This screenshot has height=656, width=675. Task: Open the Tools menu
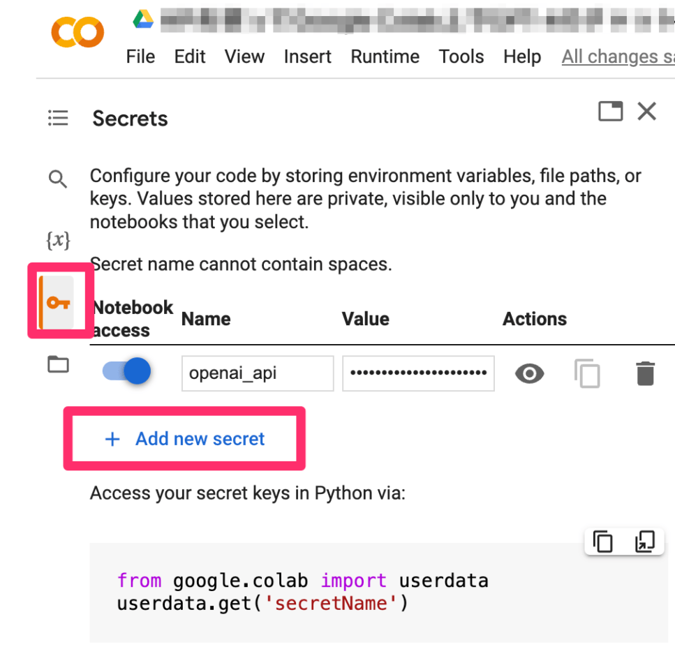(x=461, y=57)
